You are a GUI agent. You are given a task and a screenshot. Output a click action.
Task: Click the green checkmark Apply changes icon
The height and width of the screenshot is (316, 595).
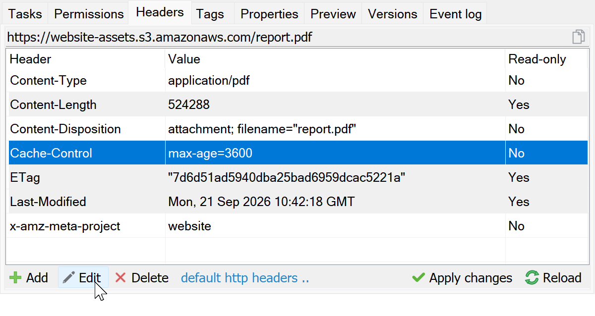(418, 278)
